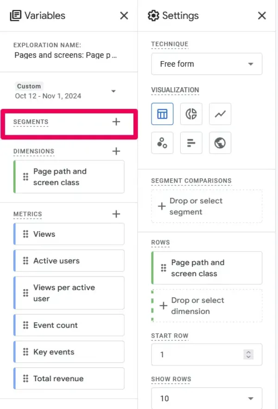Add a new segment with plus icon
The width and height of the screenshot is (278, 409).
[116, 122]
